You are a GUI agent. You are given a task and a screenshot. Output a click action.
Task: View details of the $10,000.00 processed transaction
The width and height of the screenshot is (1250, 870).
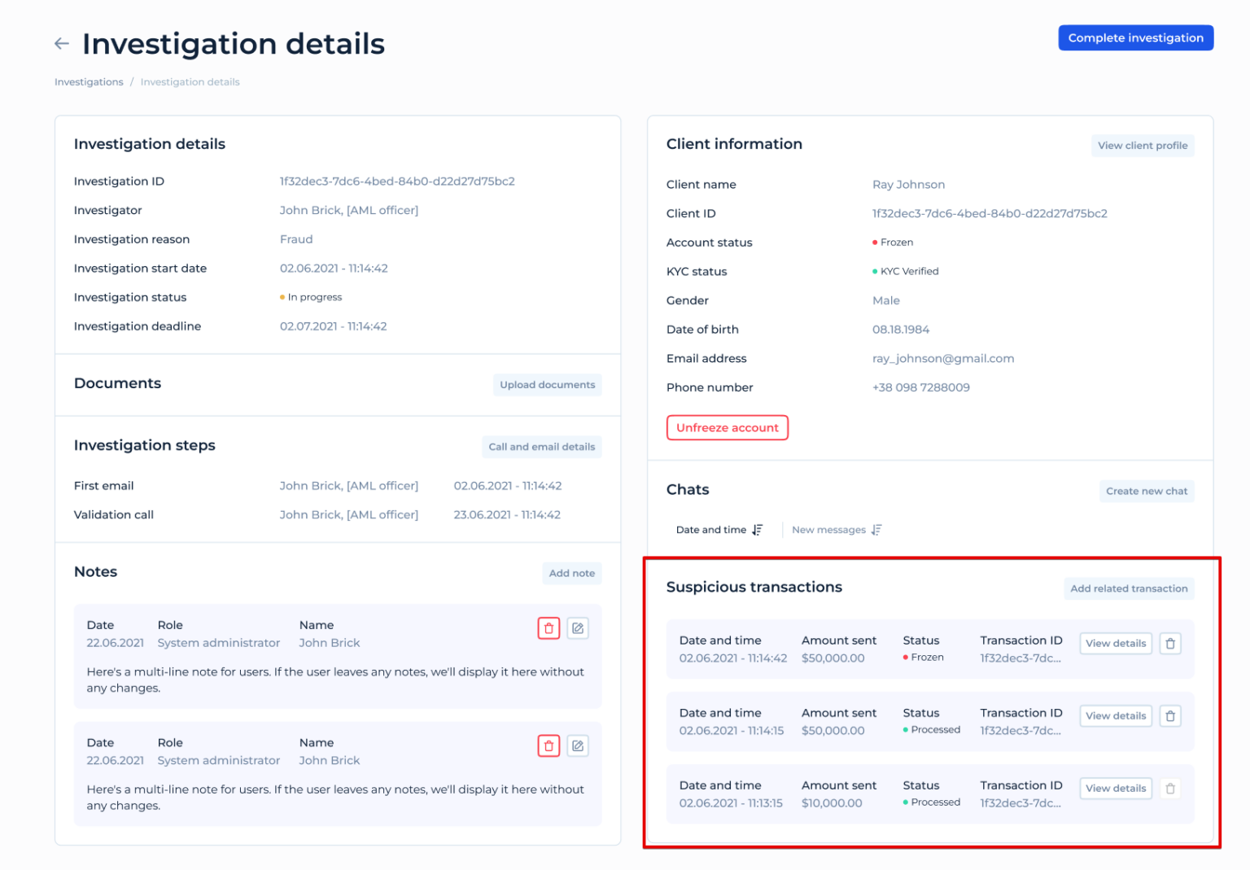(x=1115, y=788)
